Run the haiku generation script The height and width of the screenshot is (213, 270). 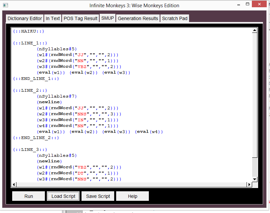(x=28, y=196)
